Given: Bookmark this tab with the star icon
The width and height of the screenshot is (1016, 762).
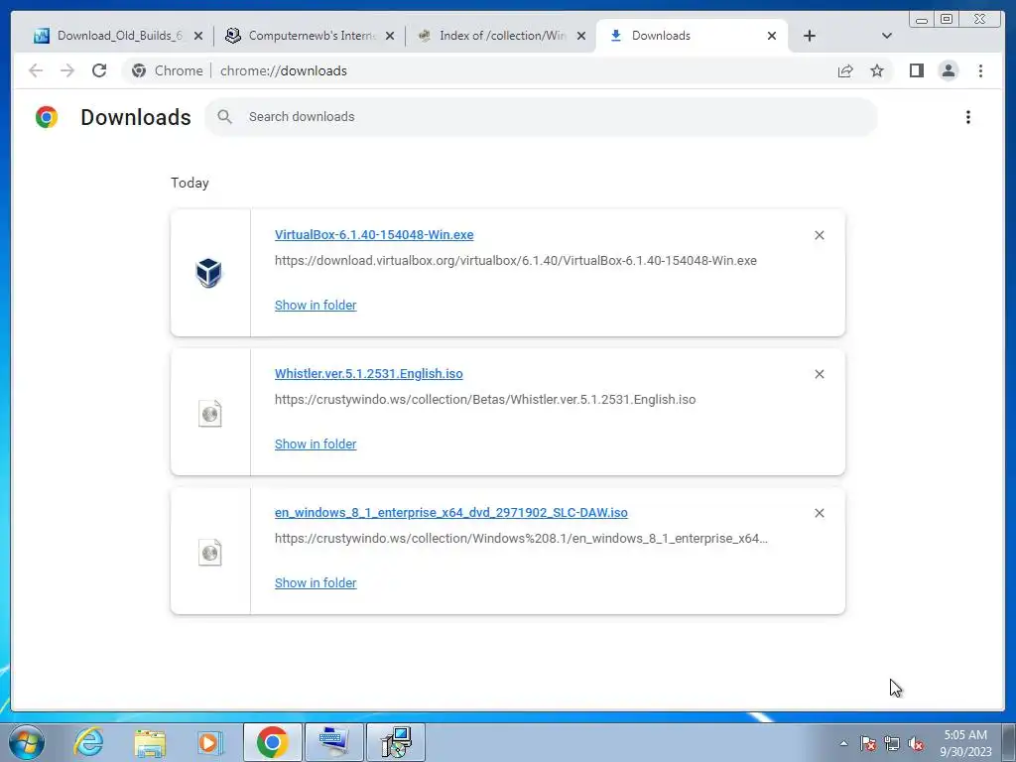Looking at the screenshot, I should coord(877,70).
